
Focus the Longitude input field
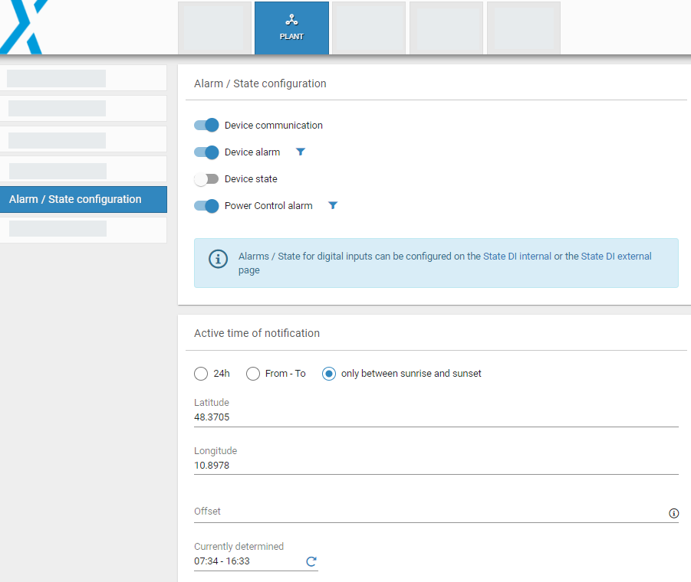[436, 466]
